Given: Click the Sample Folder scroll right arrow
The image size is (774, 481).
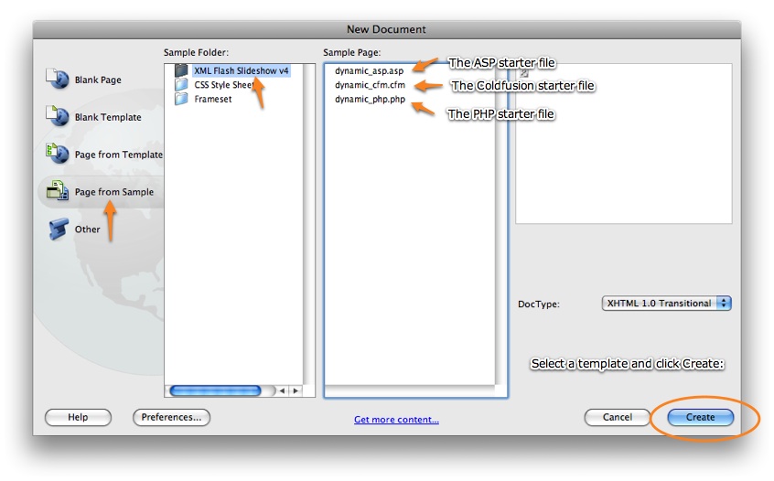Looking at the screenshot, I should [296, 390].
